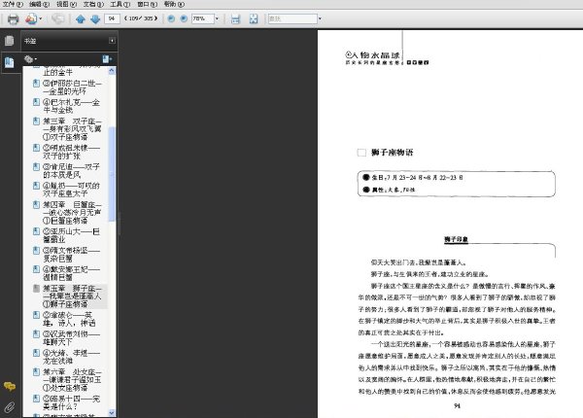Click bookmark icon beside ②拿破仑 entry
This screenshot has width=583, height=418.
(x=36, y=315)
